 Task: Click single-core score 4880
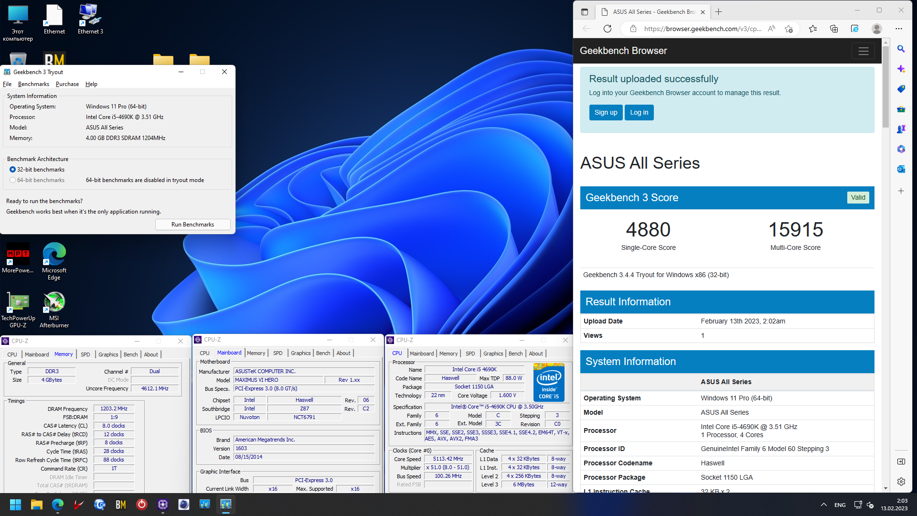[648, 230]
